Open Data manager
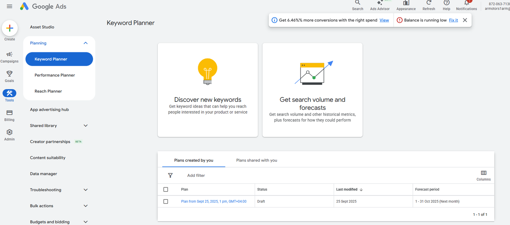 click(x=43, y=174)
